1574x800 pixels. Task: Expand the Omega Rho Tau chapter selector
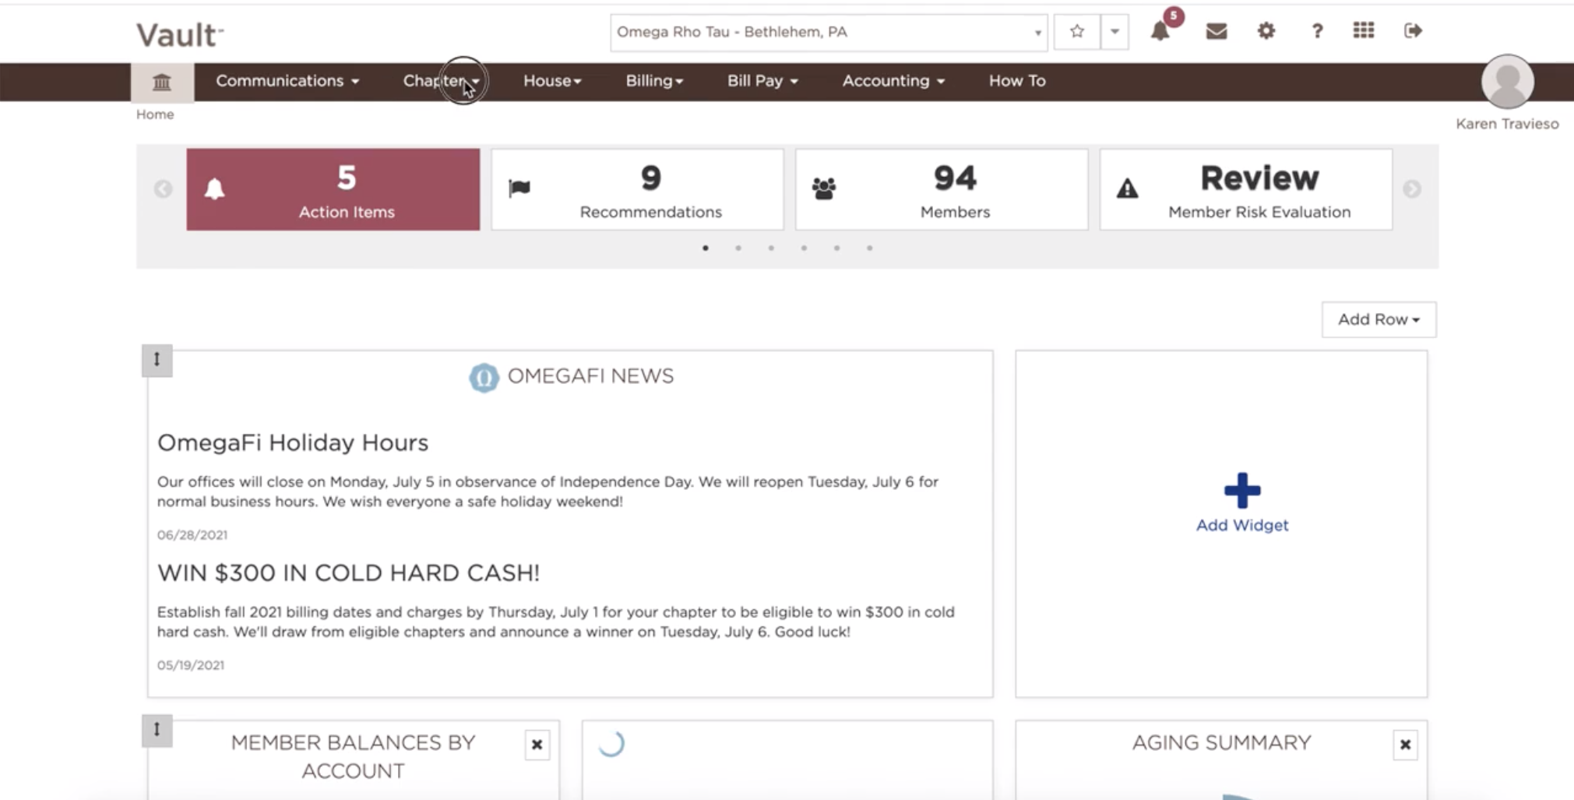pos(829,33)
